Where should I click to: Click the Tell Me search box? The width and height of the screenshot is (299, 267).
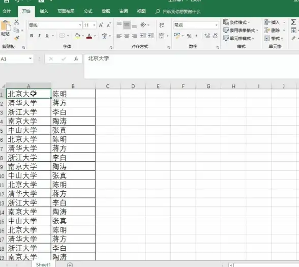(x=178, y=12)
